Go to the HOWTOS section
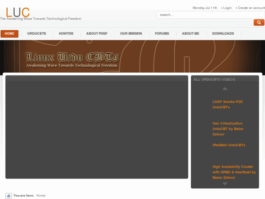The image size is (265, 199). click(x=66, y=34)
